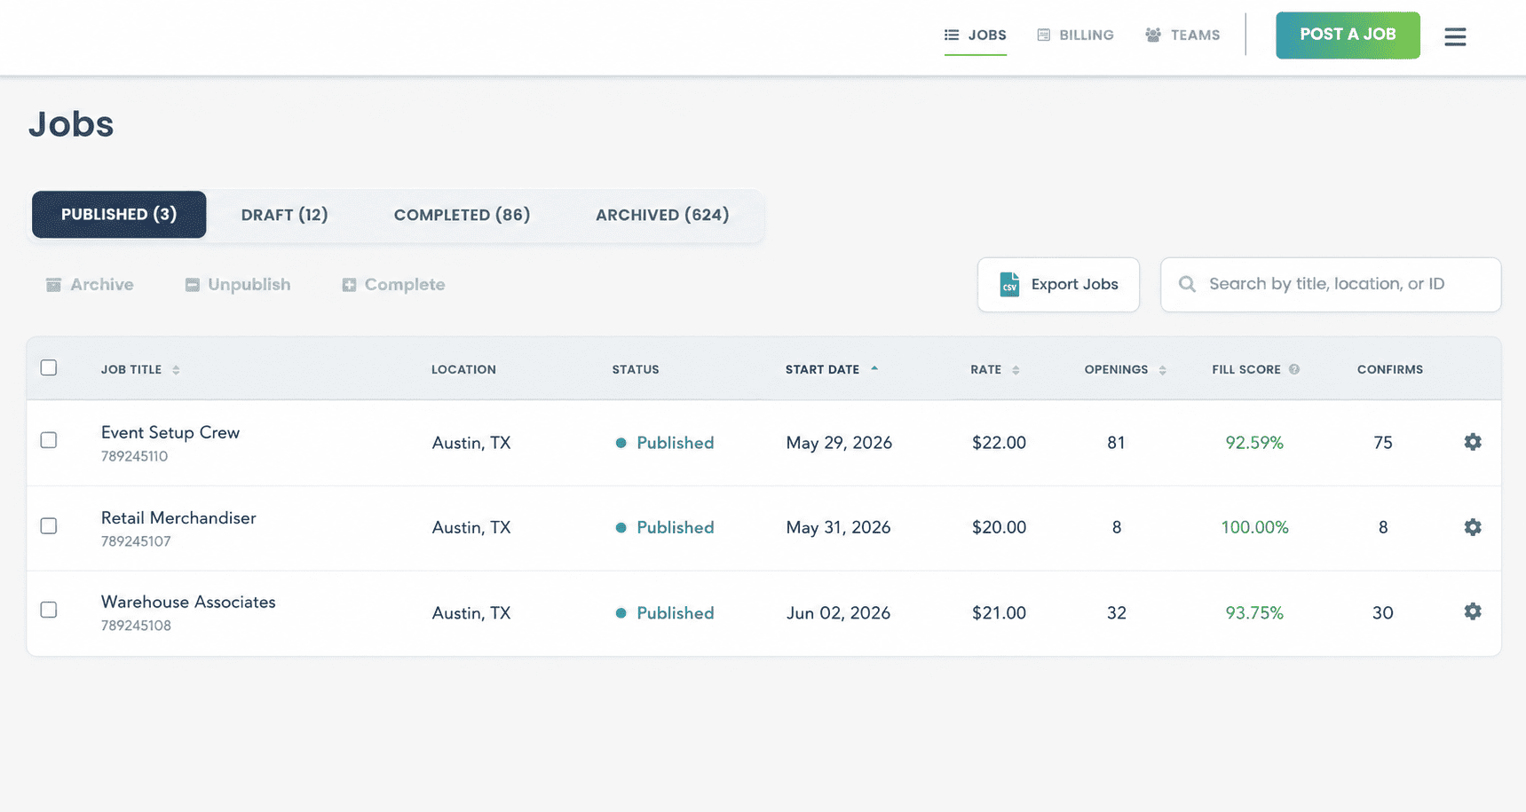Check the Warehouse Associates row
This screenshot has height=812, width=1526.
[49, 610]
